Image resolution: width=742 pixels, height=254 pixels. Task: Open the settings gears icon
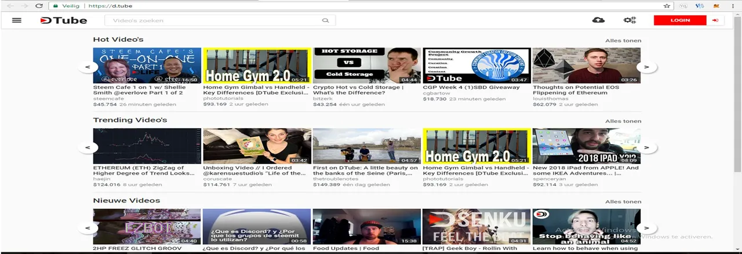coord(630,20)
